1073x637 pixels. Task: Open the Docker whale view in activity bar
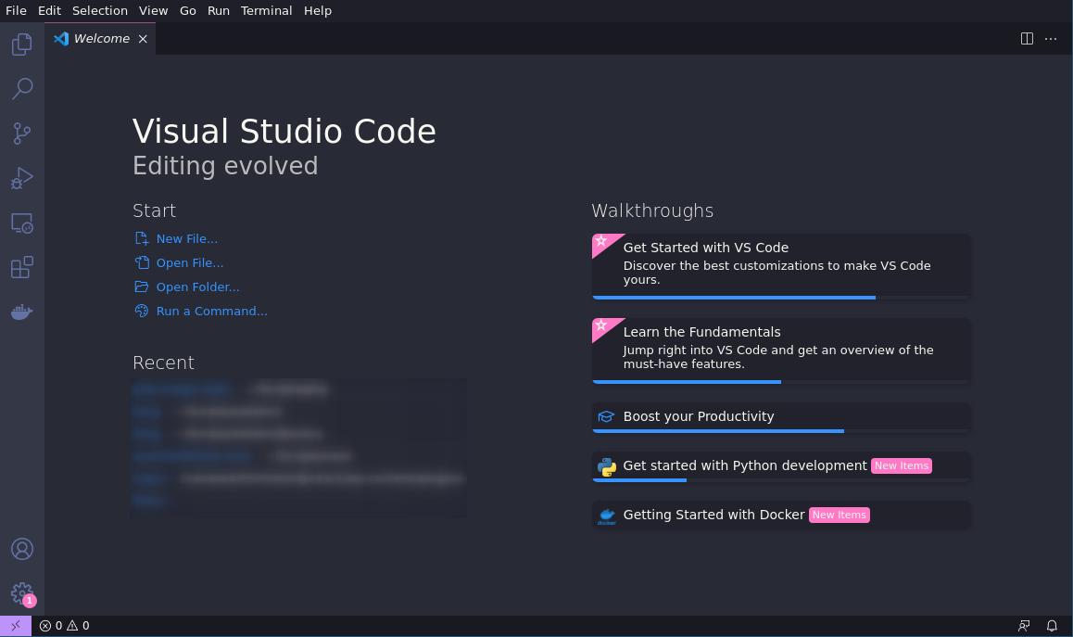[22, 312]
